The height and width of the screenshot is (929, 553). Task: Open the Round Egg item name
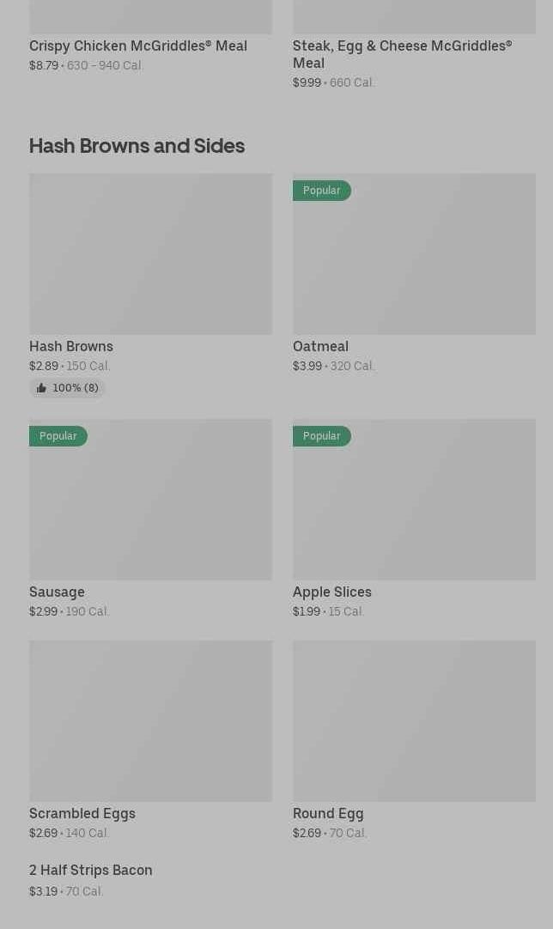[328, 813]
